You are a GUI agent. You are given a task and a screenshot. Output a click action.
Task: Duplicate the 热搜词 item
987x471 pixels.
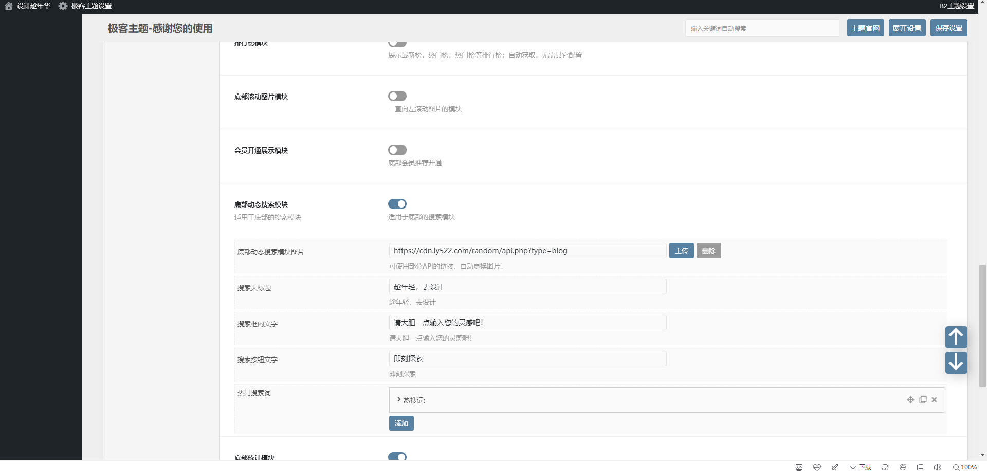(923, 400)
